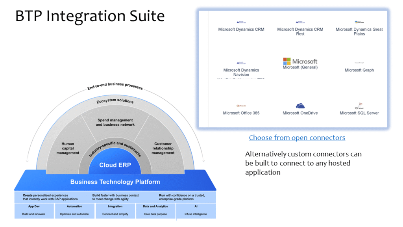Image resolution: width=403 pixels, height=227 pixels.
Task: Open the Microsoft Dynamics Great Plains icon
Action: (359, 22)
